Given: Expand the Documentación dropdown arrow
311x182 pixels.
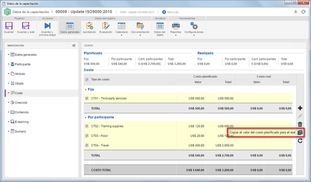Looking at the screenshot, I should (x=140, y=35).
